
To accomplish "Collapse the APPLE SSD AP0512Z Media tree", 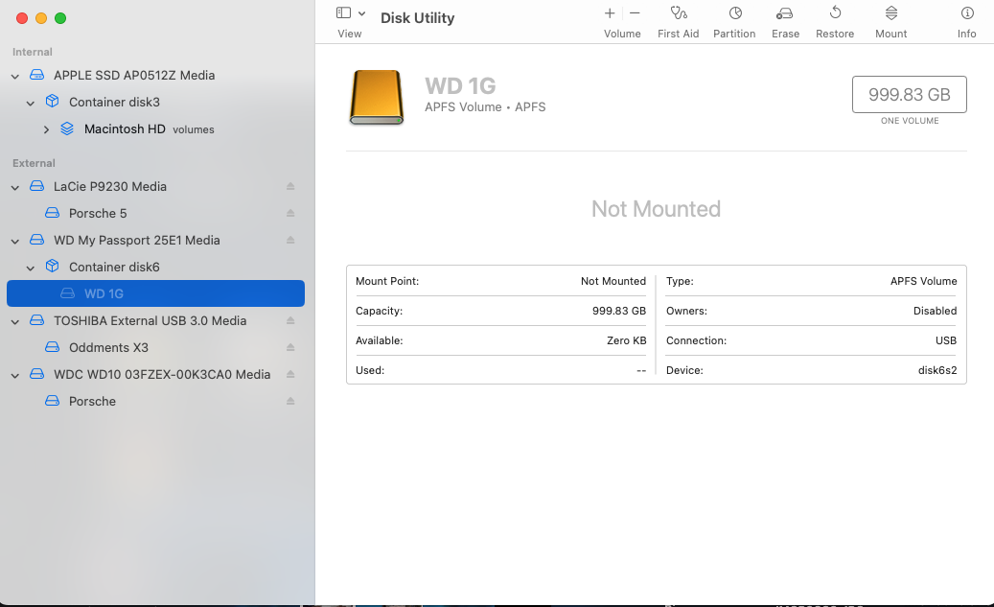I will pos(15,76).
